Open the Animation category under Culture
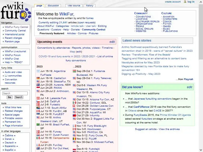 click(x=168, y=17)
